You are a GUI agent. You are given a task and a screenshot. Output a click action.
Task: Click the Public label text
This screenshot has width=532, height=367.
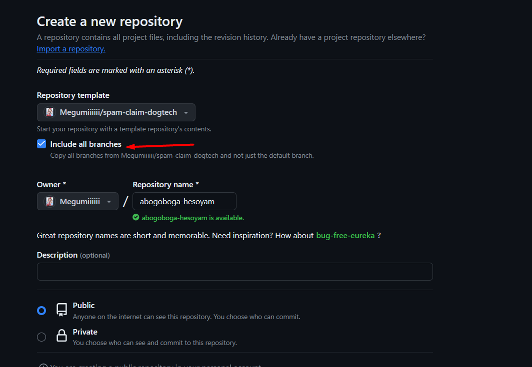coord(83,306)
